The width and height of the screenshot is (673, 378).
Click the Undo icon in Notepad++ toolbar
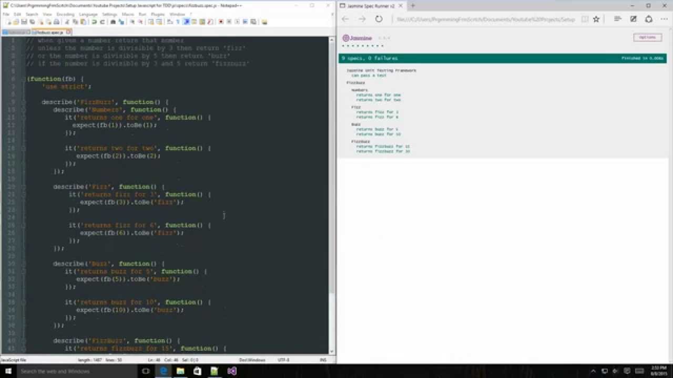(94, 22)
